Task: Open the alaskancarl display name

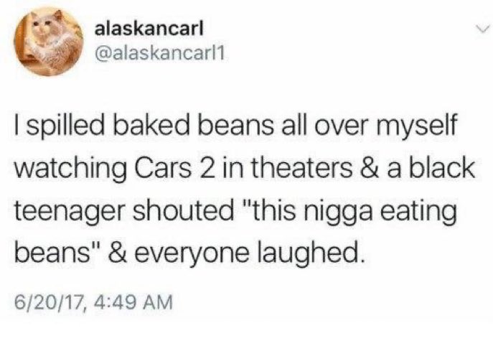Action: (149, 29)
